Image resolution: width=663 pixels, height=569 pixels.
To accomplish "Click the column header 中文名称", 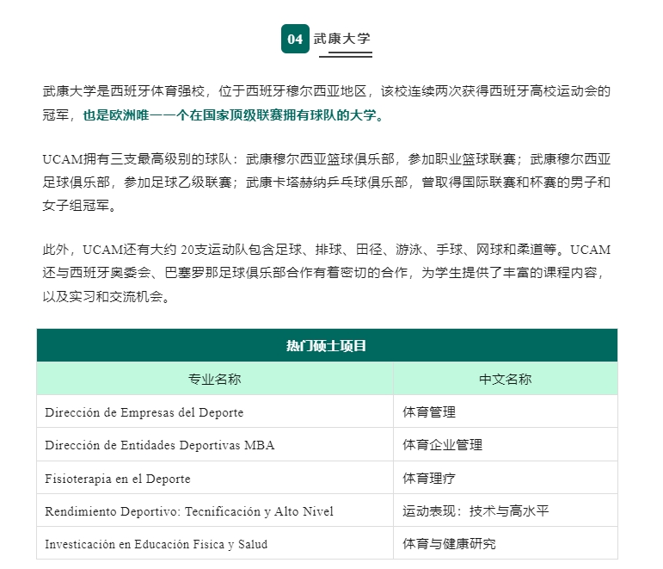I will click(506, 379).
